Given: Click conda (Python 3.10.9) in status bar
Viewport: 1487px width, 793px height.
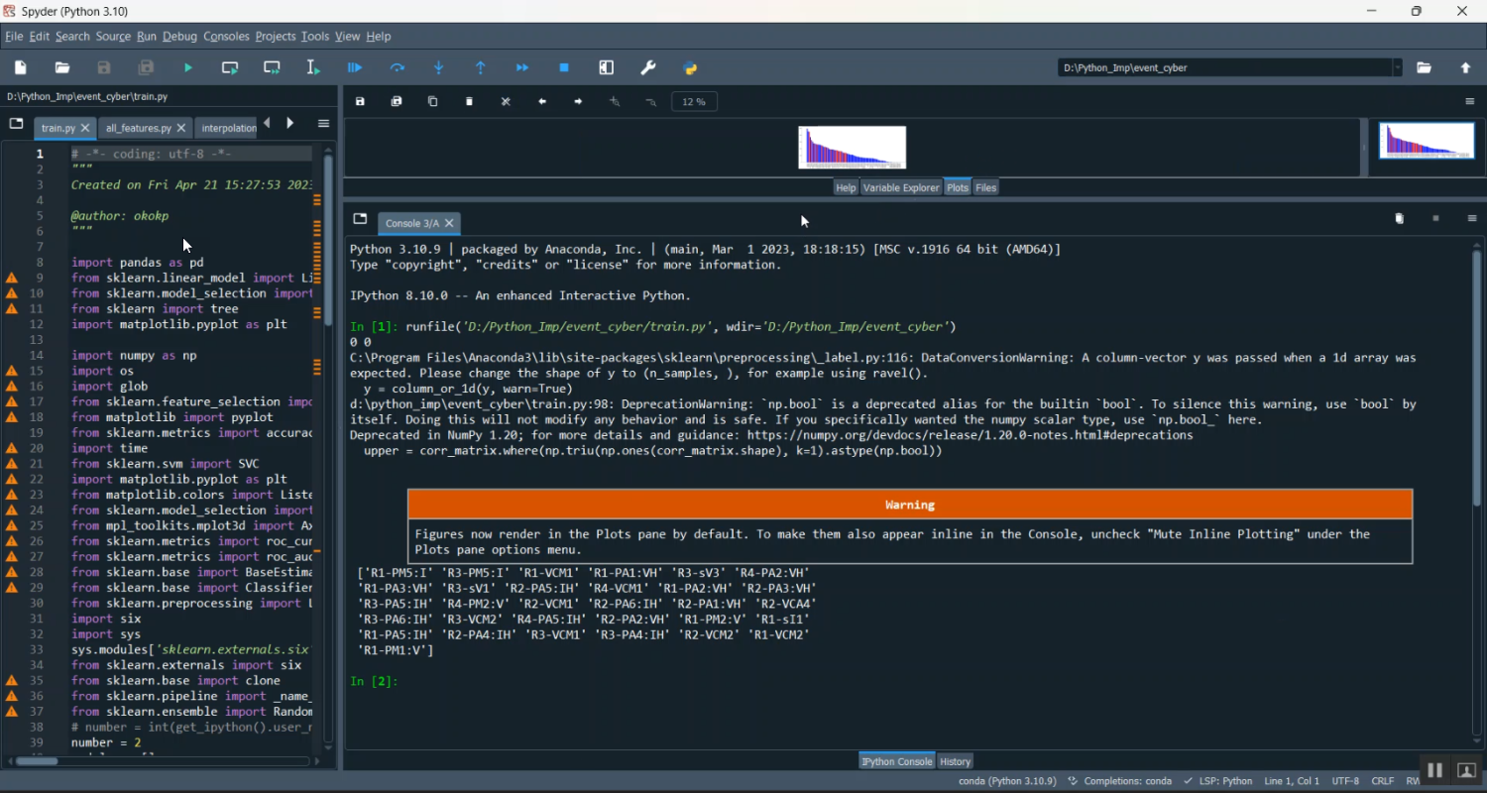Looking at the screenshot, I should 1007,781.
